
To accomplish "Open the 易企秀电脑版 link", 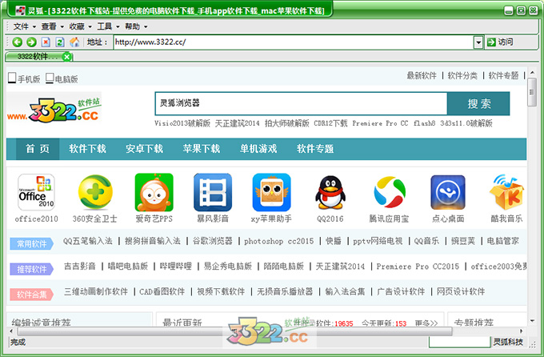I will pyautogui.click(x=227, y=267).
